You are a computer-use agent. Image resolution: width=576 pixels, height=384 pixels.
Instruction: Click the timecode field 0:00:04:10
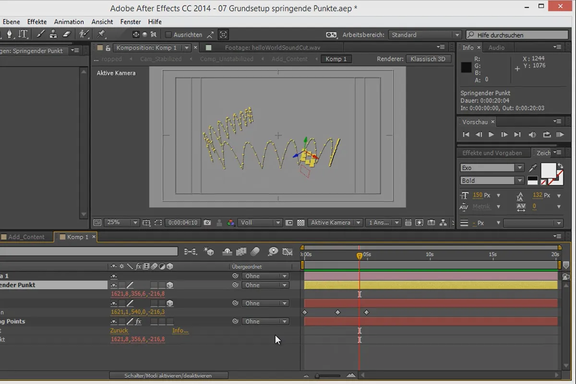182,223
